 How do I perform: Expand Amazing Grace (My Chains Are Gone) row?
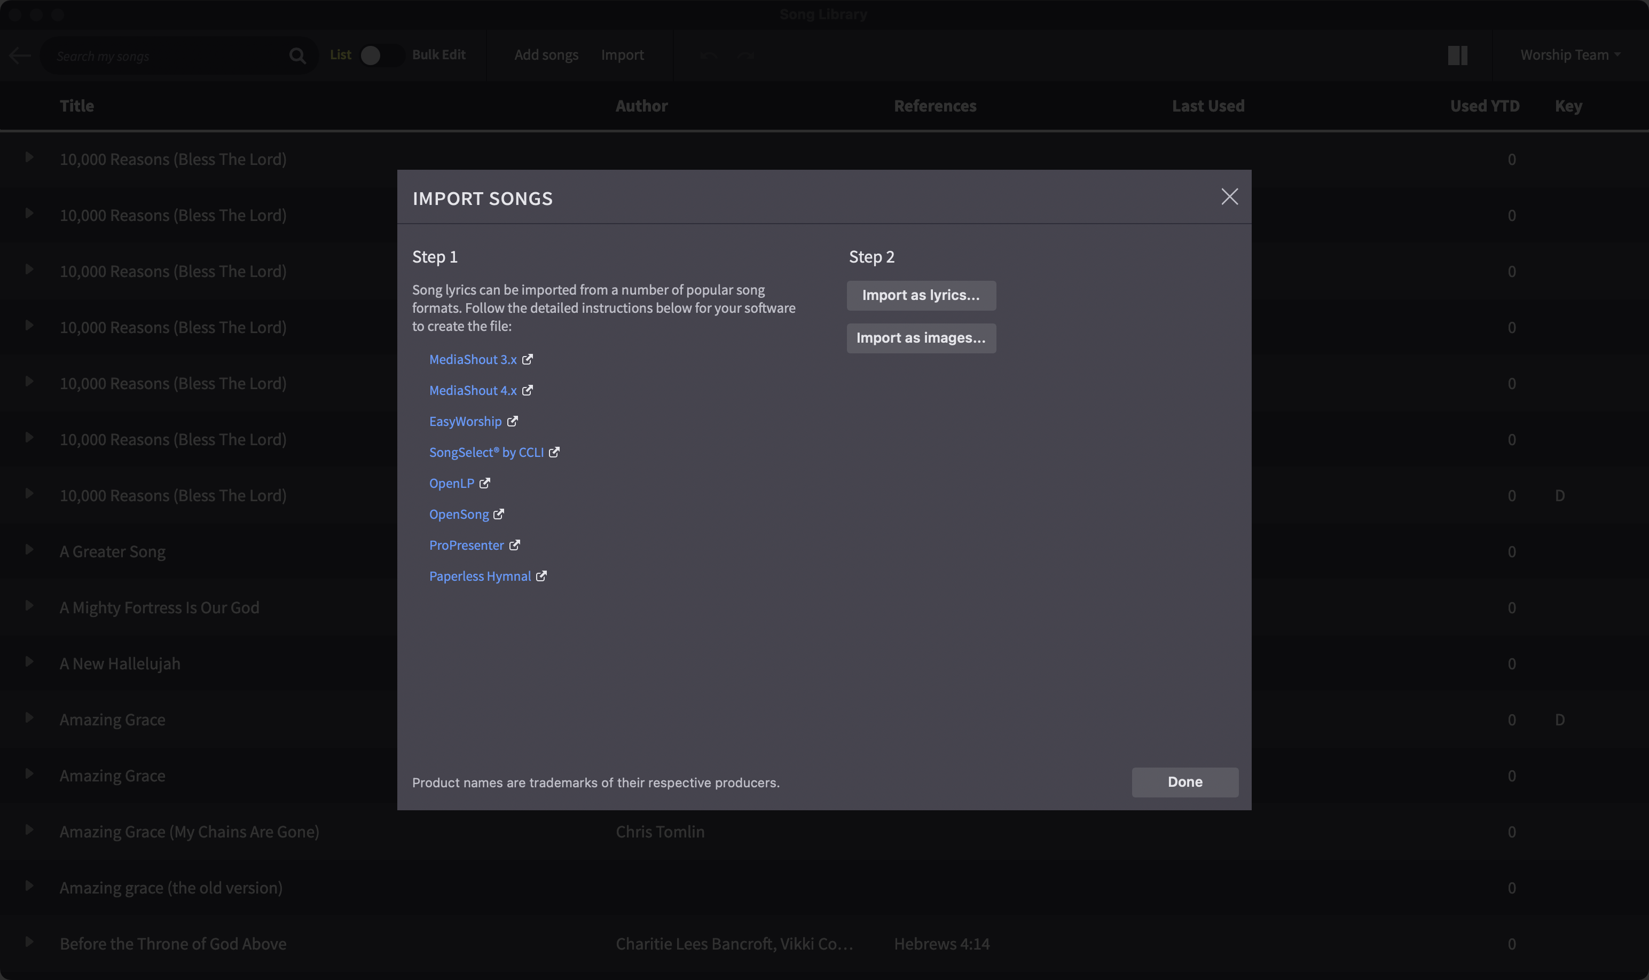[x=29, y=830]
